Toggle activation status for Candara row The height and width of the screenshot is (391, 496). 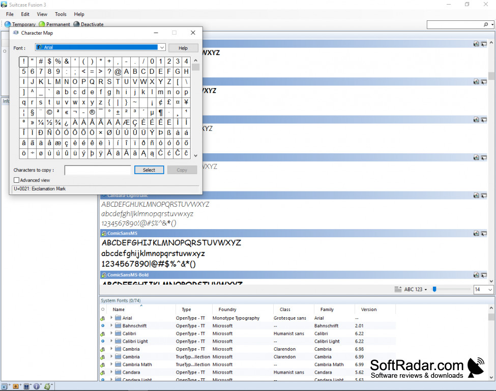(x=102, y=373)
